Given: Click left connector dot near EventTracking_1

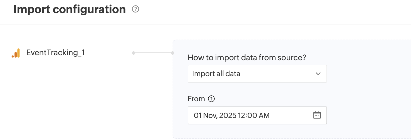Looking at the screenshot, I should click(x=134, y=53).
